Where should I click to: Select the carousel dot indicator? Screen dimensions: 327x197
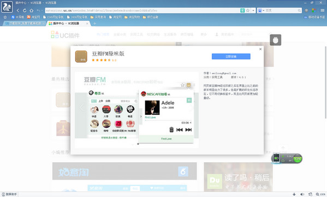click(138, 144)
